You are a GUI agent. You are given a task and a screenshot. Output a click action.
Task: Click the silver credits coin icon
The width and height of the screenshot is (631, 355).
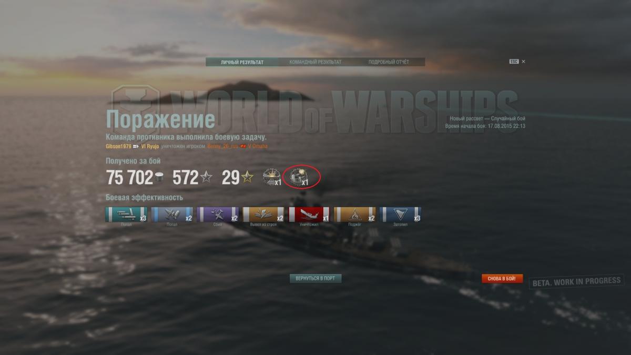(159, 178)
